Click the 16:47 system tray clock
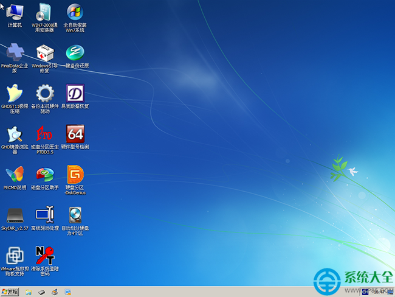Screen dimensions: 395x297 pyautogui.click(x=379, y=292)
